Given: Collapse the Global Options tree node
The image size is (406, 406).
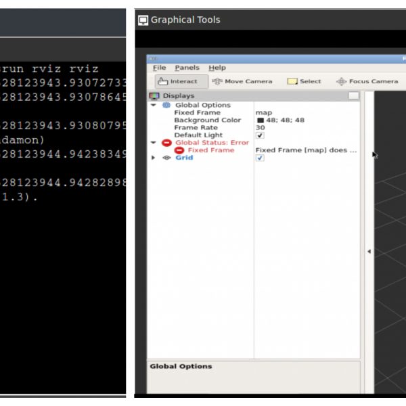Looking at the screenshot, I should point(154,105).
